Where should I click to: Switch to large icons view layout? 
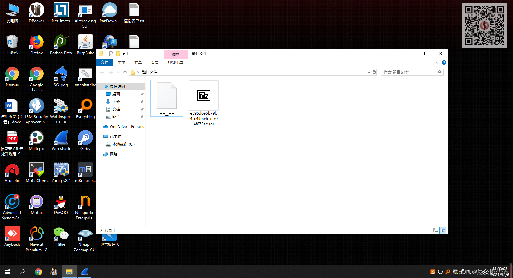pos(443,230)
